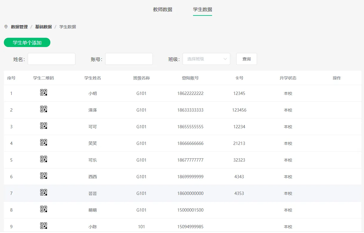Screen dimensions: 364x233
Task: Open the 选择班级 class dropdown
Action: coord(206,59)
